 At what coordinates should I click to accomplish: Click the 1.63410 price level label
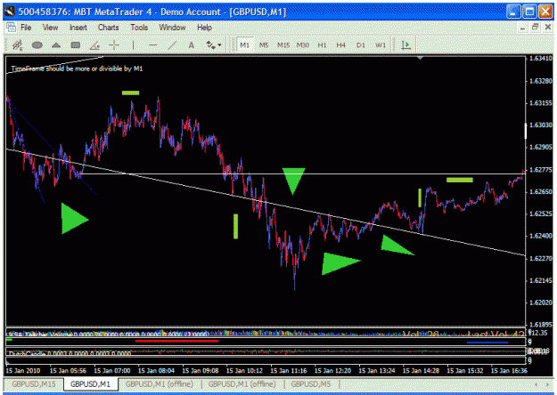click(541, 59)
